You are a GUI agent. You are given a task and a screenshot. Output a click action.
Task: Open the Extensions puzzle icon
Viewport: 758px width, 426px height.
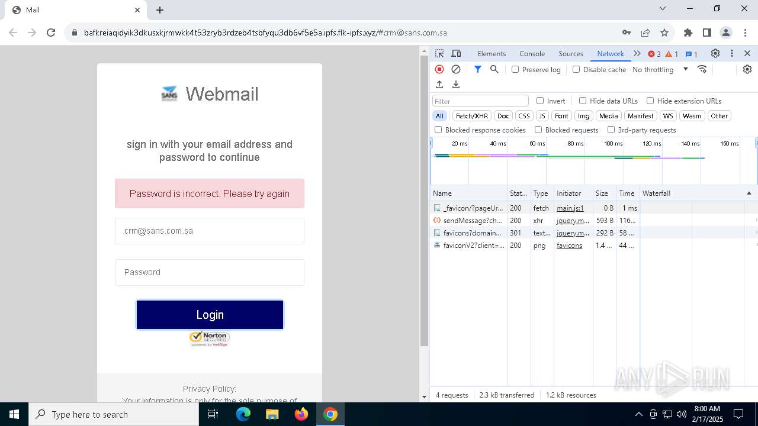(688, 33)
